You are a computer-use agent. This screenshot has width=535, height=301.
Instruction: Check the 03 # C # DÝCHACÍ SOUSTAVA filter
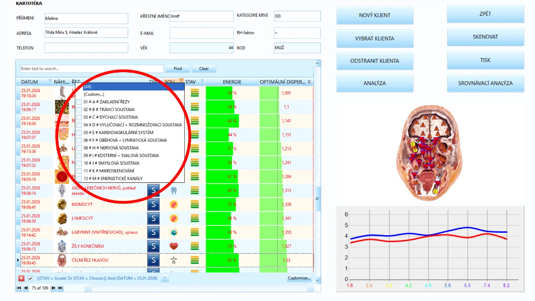pyautogui.click(x=79, y=117)
